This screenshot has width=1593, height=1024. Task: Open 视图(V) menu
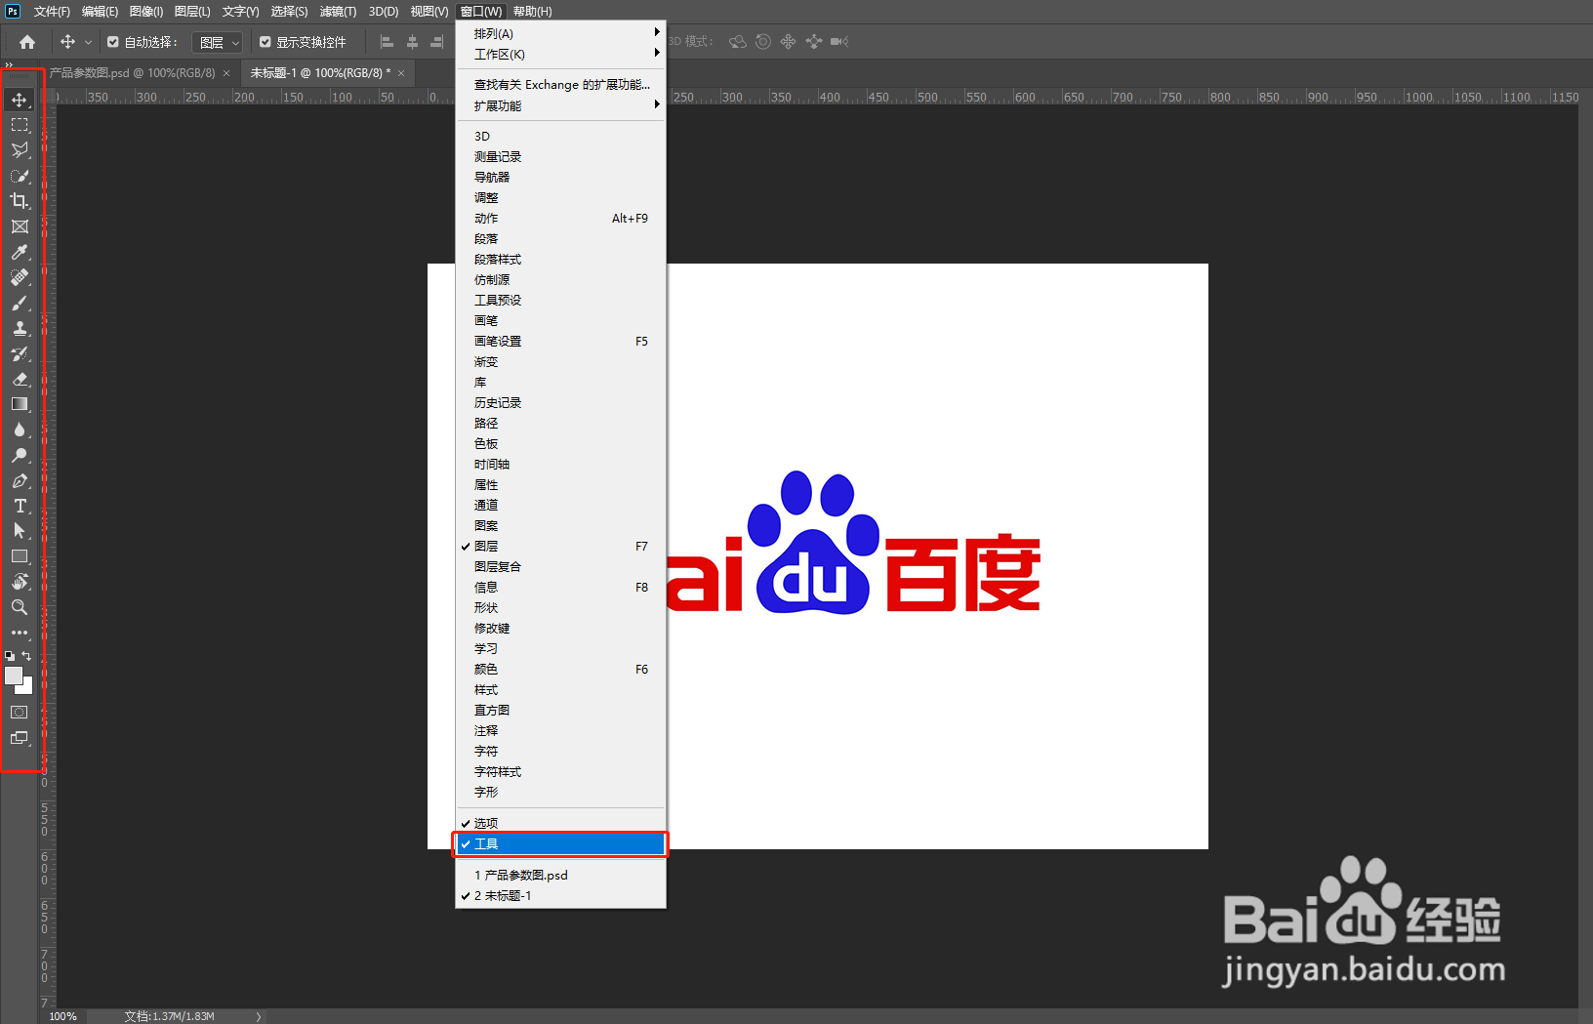pos(429,12)
